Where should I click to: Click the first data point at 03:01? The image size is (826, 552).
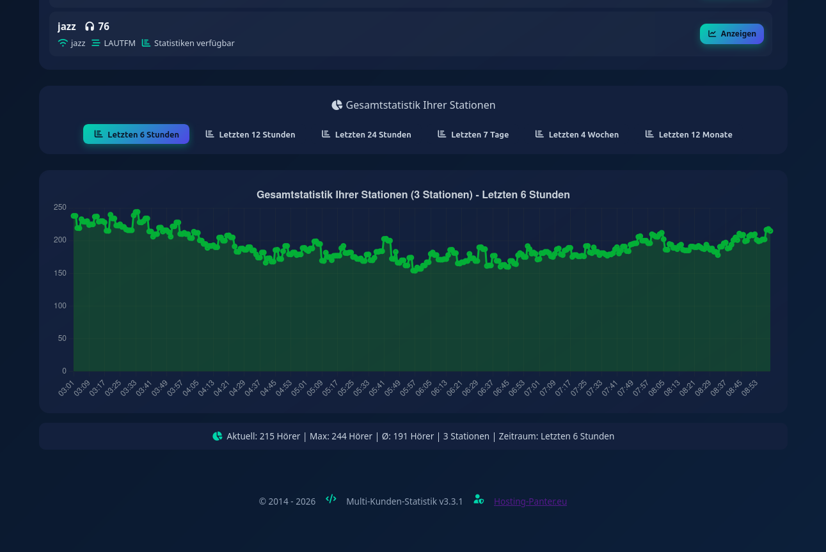coord(74,216)
